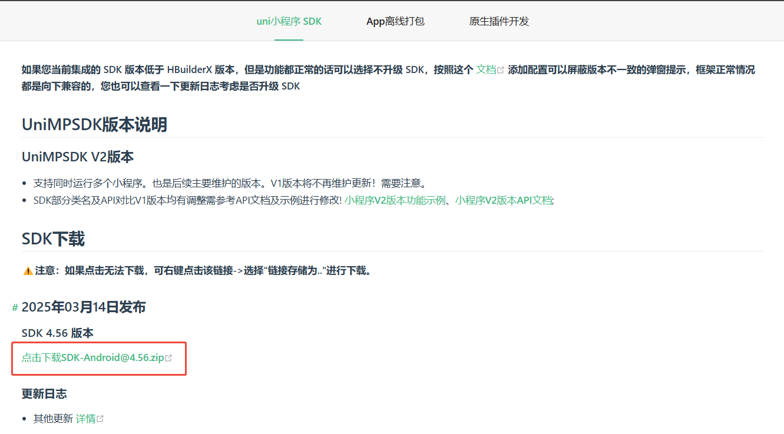The height and width of the screenshot is (434, 784).
Task: Click the 2025年03月14日发布 heading
Action: click(84, 307)
